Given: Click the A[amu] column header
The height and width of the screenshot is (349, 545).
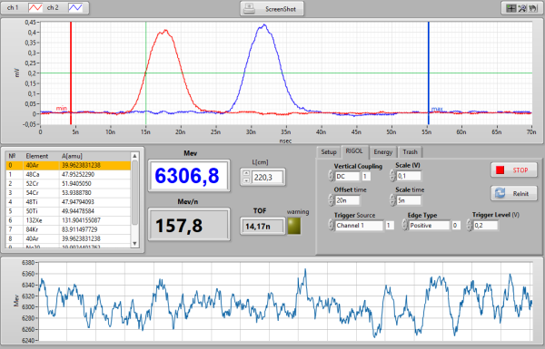Looking at the screenshot, I should tap(72, 156).
